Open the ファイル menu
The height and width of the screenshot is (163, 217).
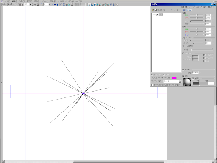[x=6, y=1]
